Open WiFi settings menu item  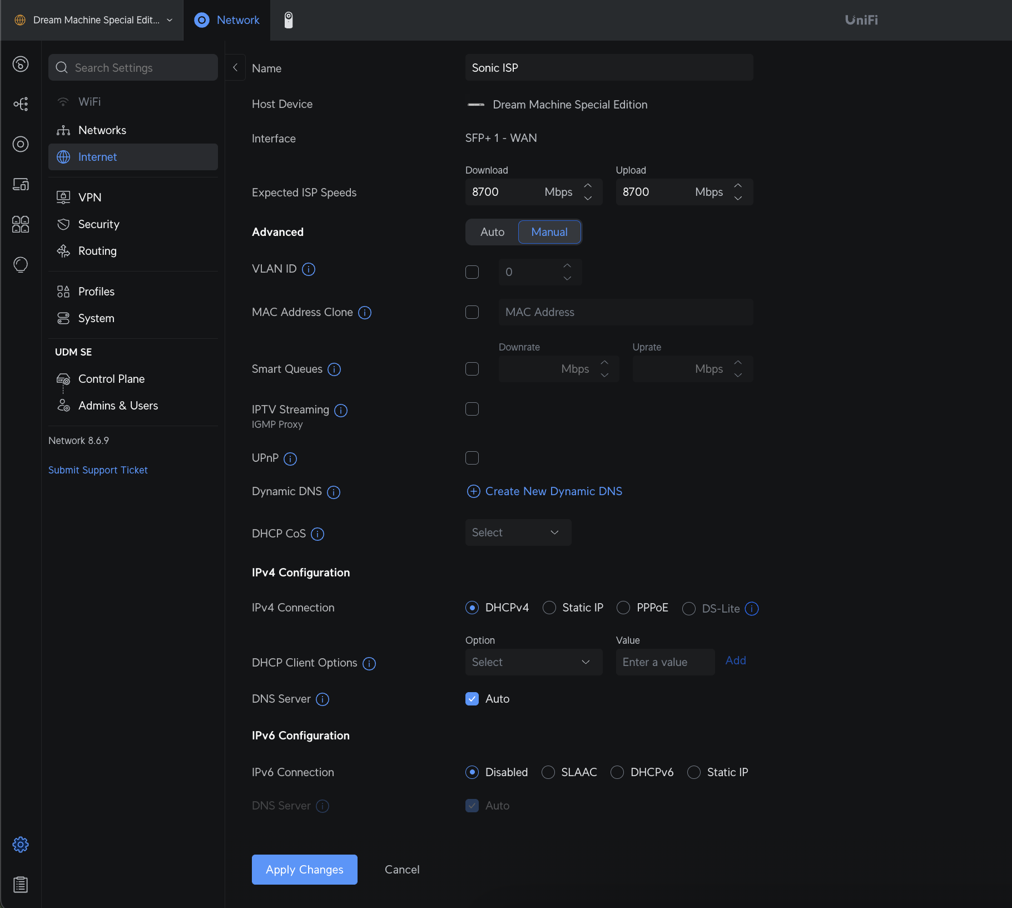(x=133, y=102)
